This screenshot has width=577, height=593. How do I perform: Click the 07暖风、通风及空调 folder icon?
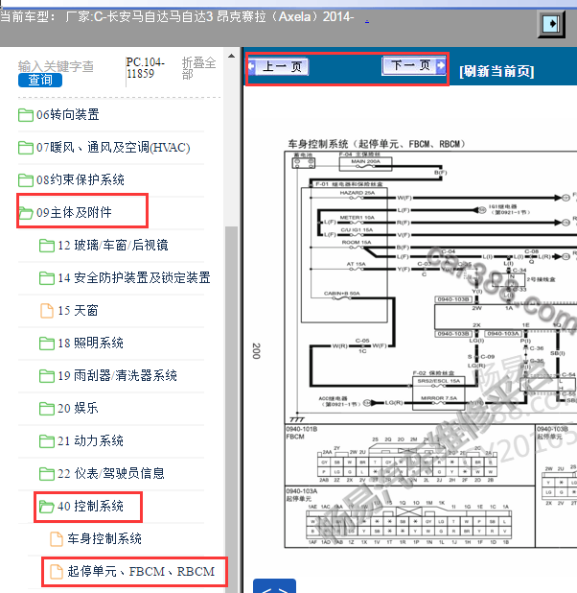coord(26,148)
